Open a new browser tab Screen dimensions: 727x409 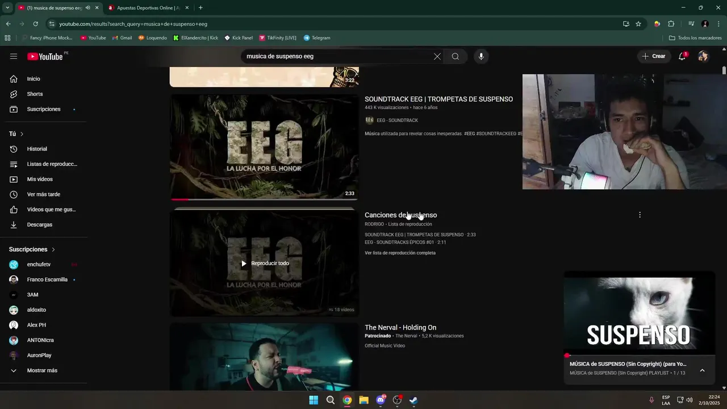click(x=200, y=8)
